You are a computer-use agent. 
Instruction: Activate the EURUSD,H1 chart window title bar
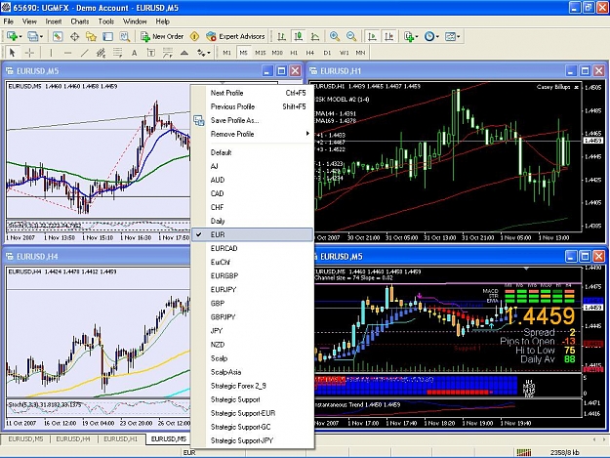435,71
